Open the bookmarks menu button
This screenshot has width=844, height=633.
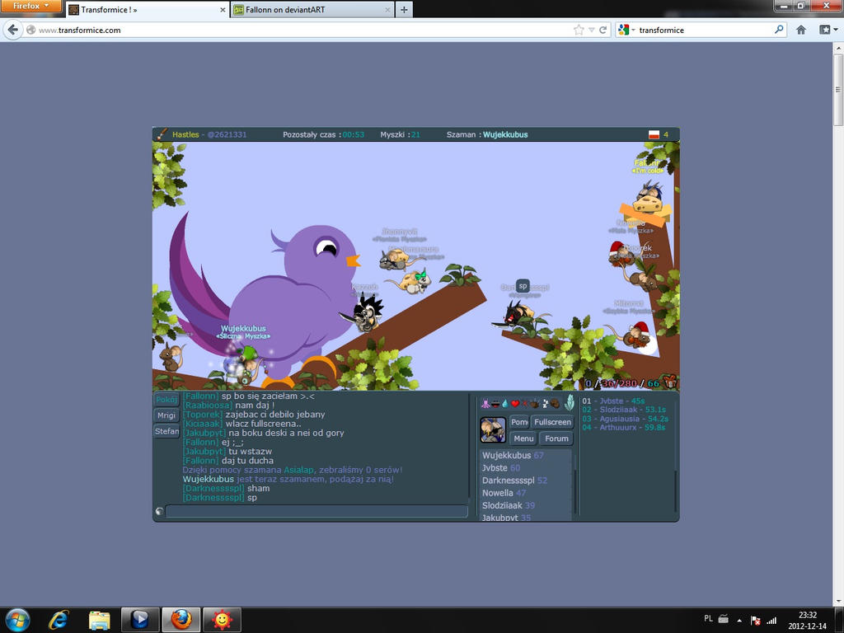pos(828,30)
